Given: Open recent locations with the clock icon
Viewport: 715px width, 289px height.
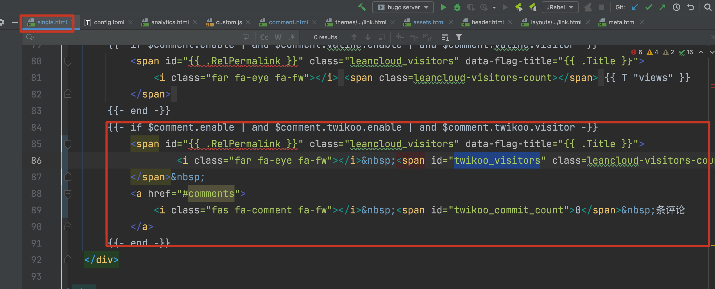Looking at the screenshot, I should [x=676, y=7].
